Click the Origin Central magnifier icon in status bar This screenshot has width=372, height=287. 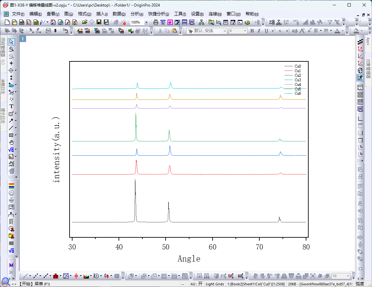coord(6,282)
